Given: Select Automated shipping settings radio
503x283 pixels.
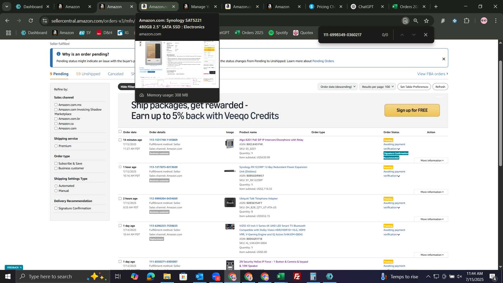Looking at the screenshot, I should point(56,186).
